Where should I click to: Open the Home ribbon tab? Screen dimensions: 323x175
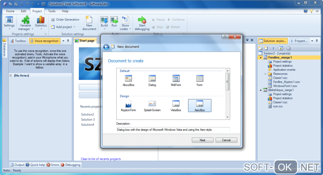coord(10,11)
